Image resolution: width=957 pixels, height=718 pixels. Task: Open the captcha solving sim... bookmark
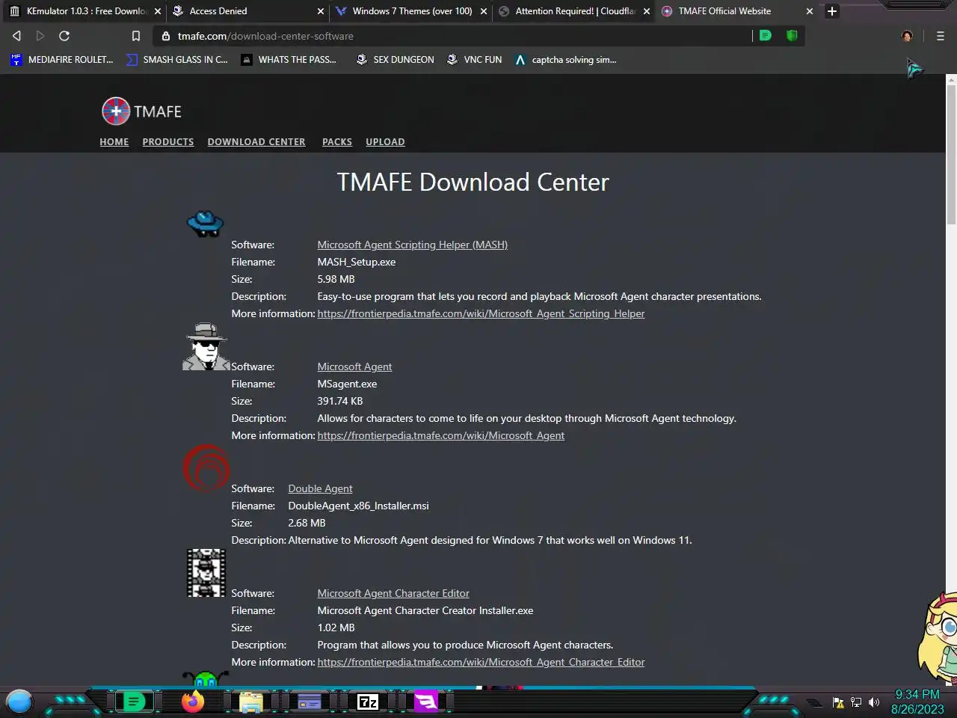[566, 60]
